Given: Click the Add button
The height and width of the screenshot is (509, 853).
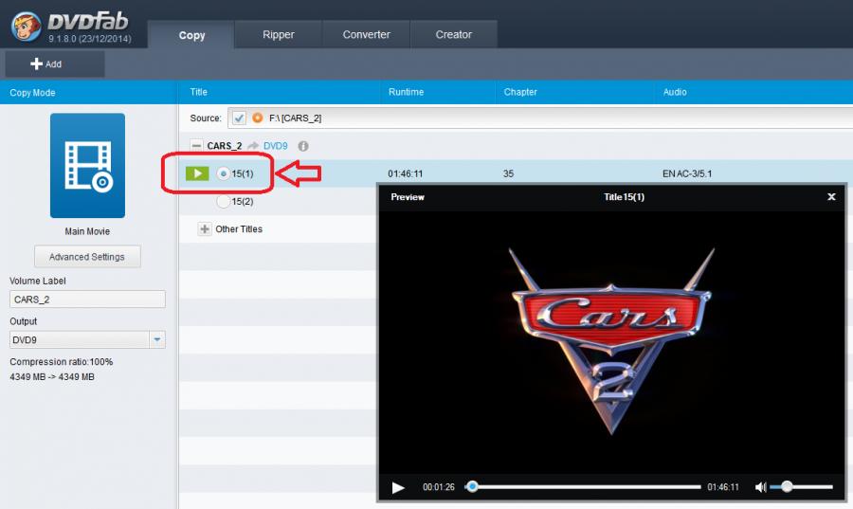Looking at the screenshot, I should point(54,64).
